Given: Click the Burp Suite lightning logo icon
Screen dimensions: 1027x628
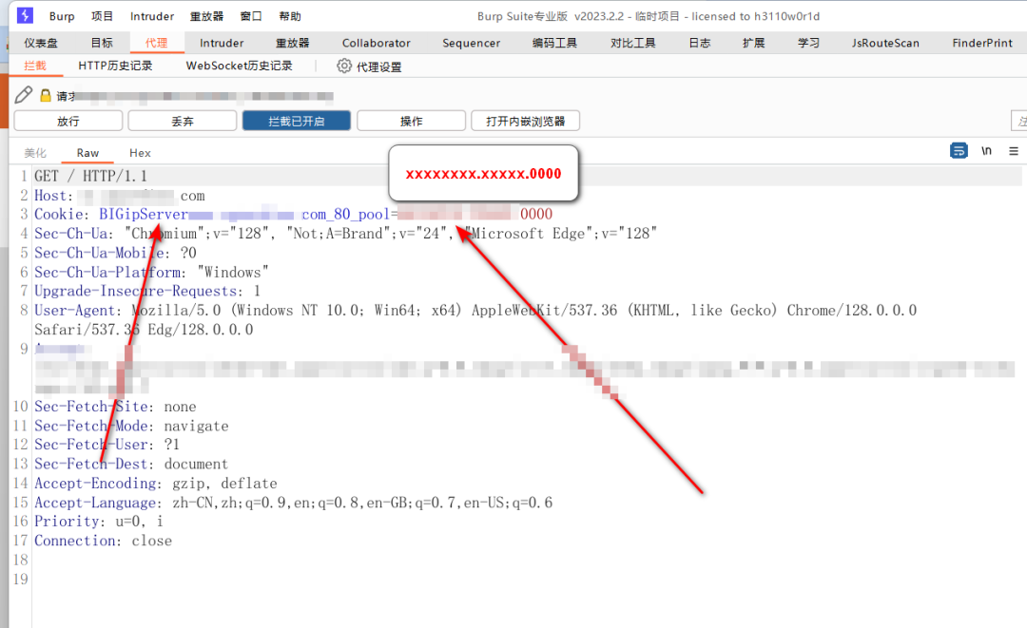Looking at the screenshot, I should click(25, 15).
